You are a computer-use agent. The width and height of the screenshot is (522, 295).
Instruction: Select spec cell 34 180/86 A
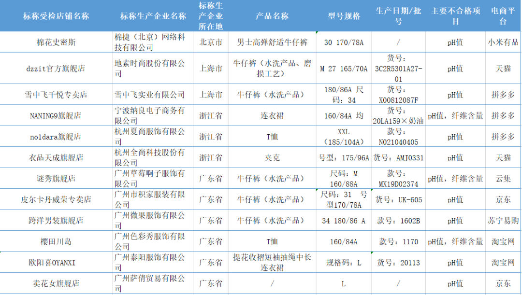click(x=344, y=221)
